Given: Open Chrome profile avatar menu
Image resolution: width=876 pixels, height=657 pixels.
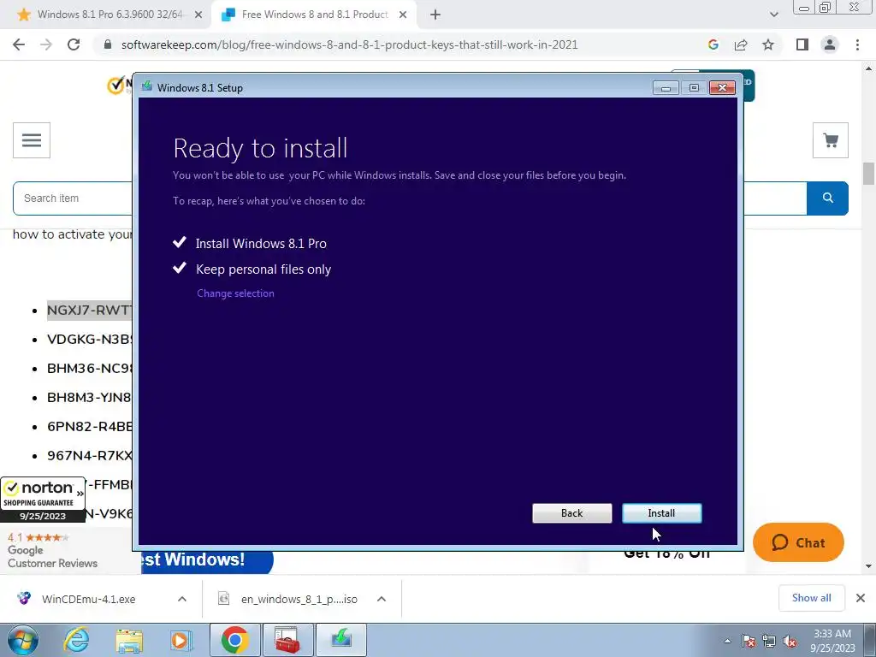Looking at the screenshot, I should tap(830, 44).
